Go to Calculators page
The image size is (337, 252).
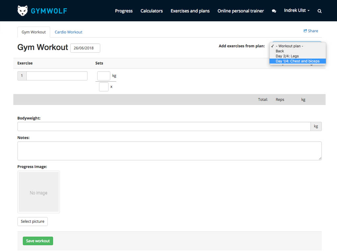tap(151, 11)
